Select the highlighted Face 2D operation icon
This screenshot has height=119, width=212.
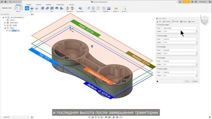click(27, 8)
